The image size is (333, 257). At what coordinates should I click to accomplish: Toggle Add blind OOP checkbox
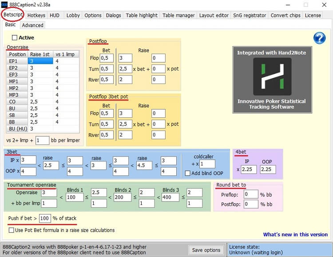pos(187,173)
